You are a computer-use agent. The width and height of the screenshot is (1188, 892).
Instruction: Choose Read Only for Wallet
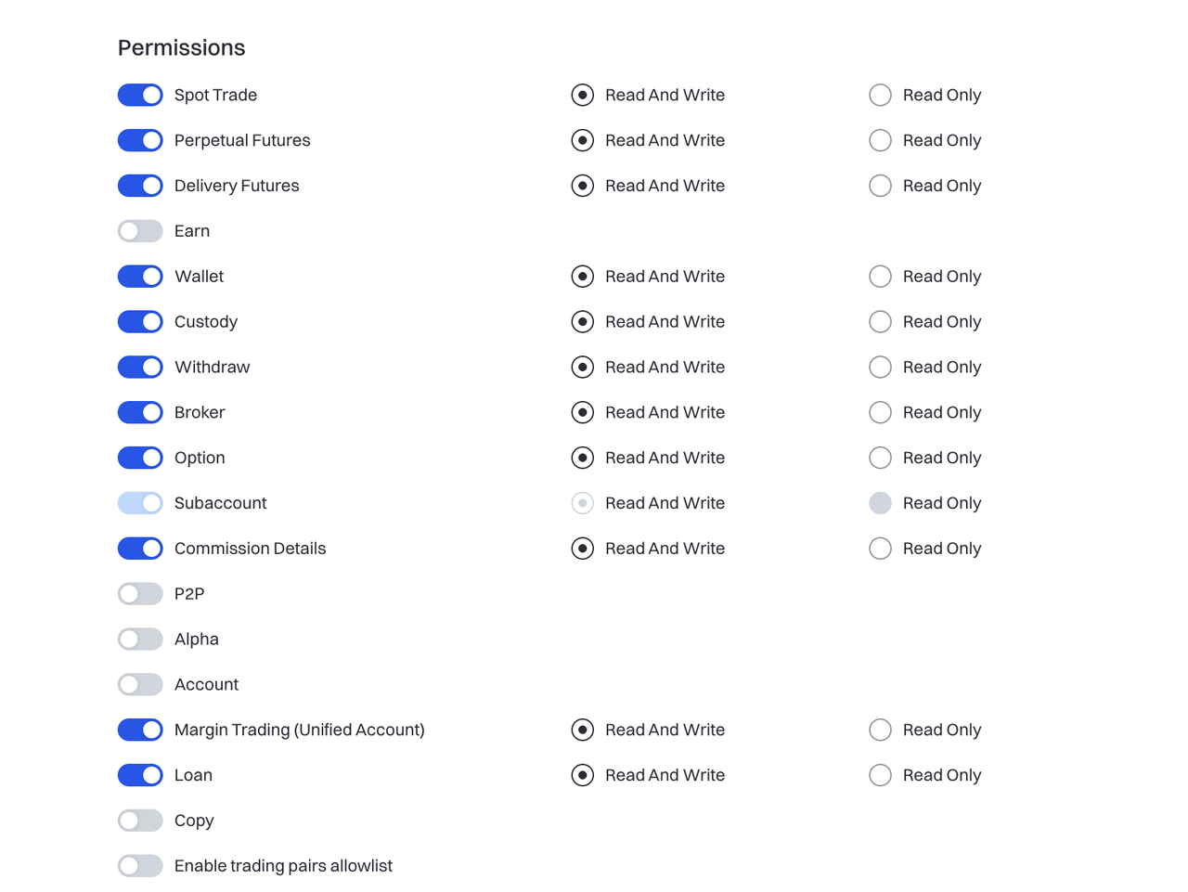pyautogui.click(x=880, y=277)
